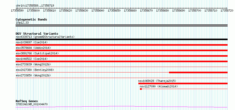Viewport: 235px width, 110px height.
Task: Click the 17358710 ruler coordinate
Action: tap(211, 11)
